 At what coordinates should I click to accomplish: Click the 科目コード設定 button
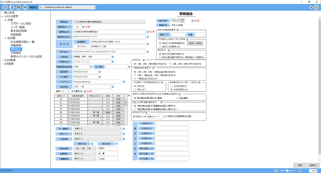tap(195, 43)
